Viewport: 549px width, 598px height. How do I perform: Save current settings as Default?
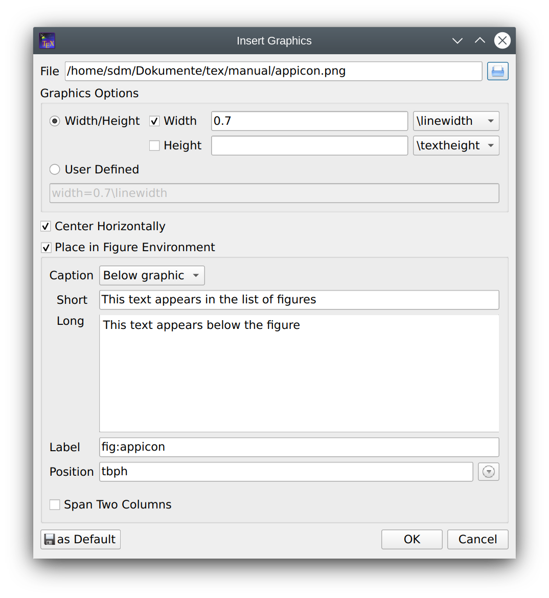click(x=80, y=539)
